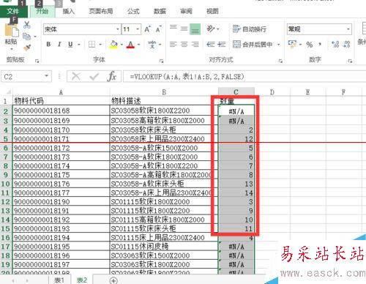Open clipboard group dialog launcher

tap(37, 61)
